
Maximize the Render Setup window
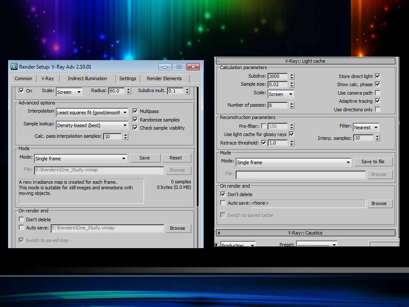(179, 67)
